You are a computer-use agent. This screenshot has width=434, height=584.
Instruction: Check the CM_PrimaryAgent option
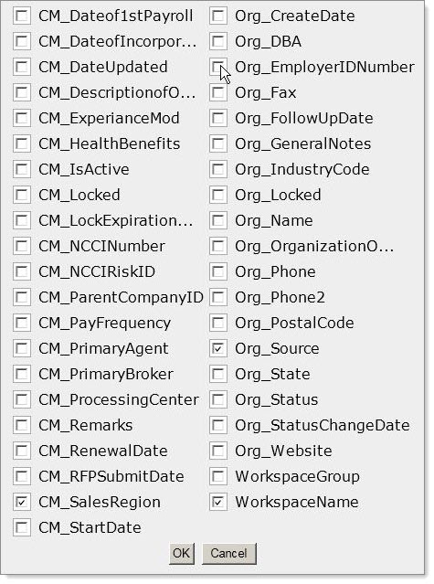click(22, 348)
